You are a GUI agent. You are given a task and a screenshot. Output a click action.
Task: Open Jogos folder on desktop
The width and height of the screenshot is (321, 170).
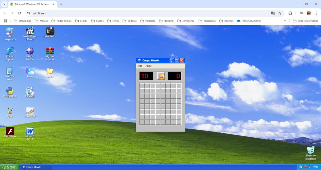[x=50, y=72]
